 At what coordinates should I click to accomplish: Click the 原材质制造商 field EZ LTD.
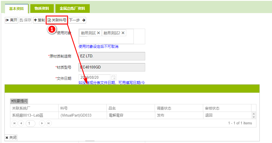tap(112, 56)
